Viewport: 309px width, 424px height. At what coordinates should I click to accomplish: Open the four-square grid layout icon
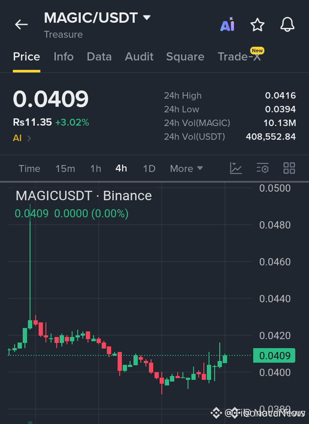(x=289, y=168)
